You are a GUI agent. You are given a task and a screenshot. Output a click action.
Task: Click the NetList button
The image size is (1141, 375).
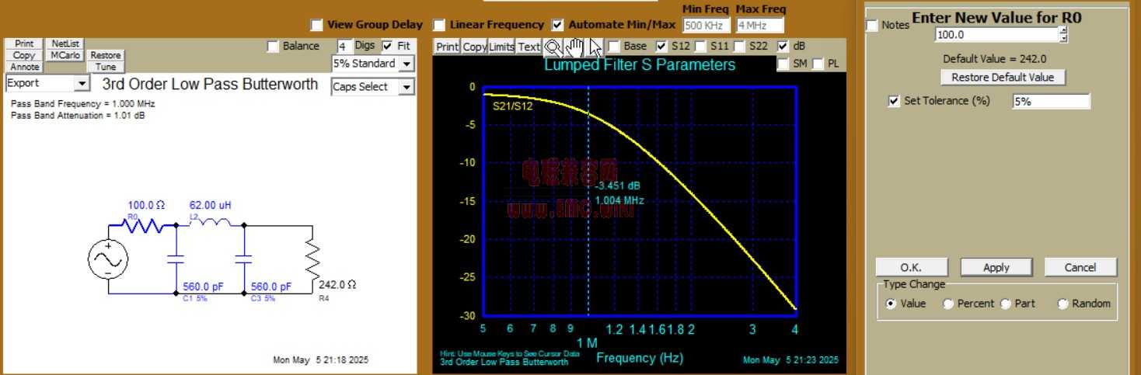tap(66, 44)
